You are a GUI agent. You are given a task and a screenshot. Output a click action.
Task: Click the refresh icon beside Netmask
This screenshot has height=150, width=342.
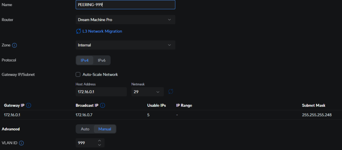[x=171, y=92]
